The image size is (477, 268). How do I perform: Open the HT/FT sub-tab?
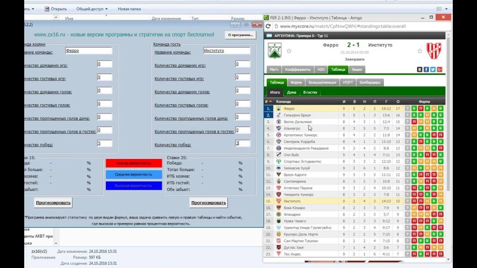point(347,83)
